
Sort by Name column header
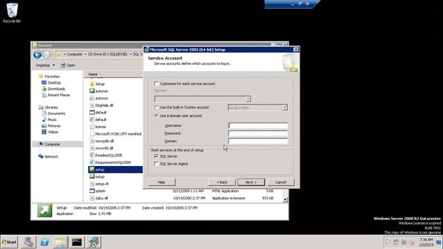coord(93,74)
